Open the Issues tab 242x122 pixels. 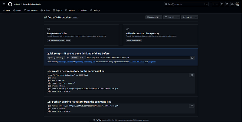[x=17, y=10]
